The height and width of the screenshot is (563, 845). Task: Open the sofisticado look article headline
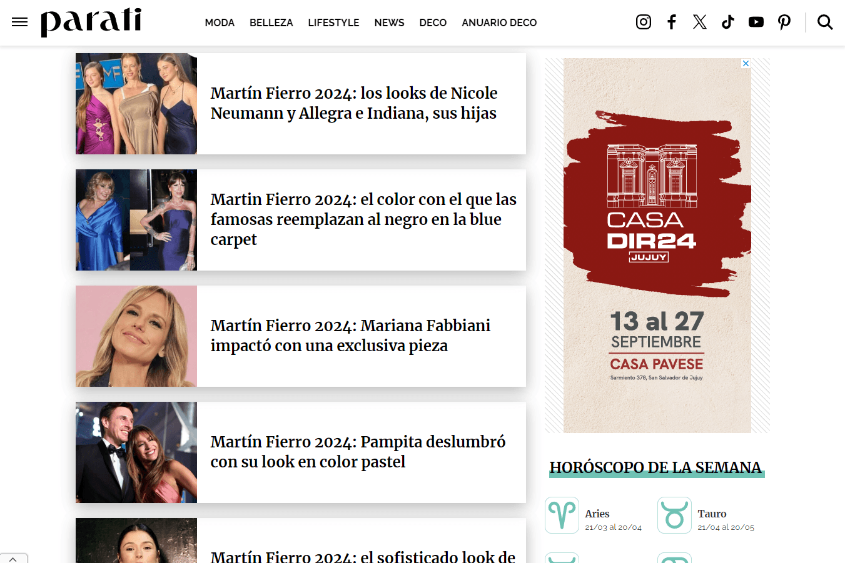tap(363, 556)
